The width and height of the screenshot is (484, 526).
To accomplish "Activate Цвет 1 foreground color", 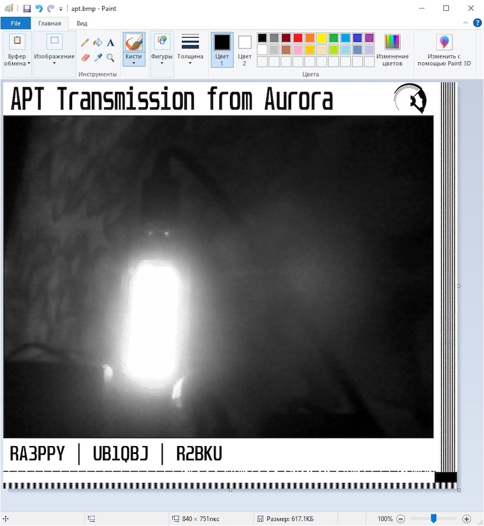I will pos(222,49).
